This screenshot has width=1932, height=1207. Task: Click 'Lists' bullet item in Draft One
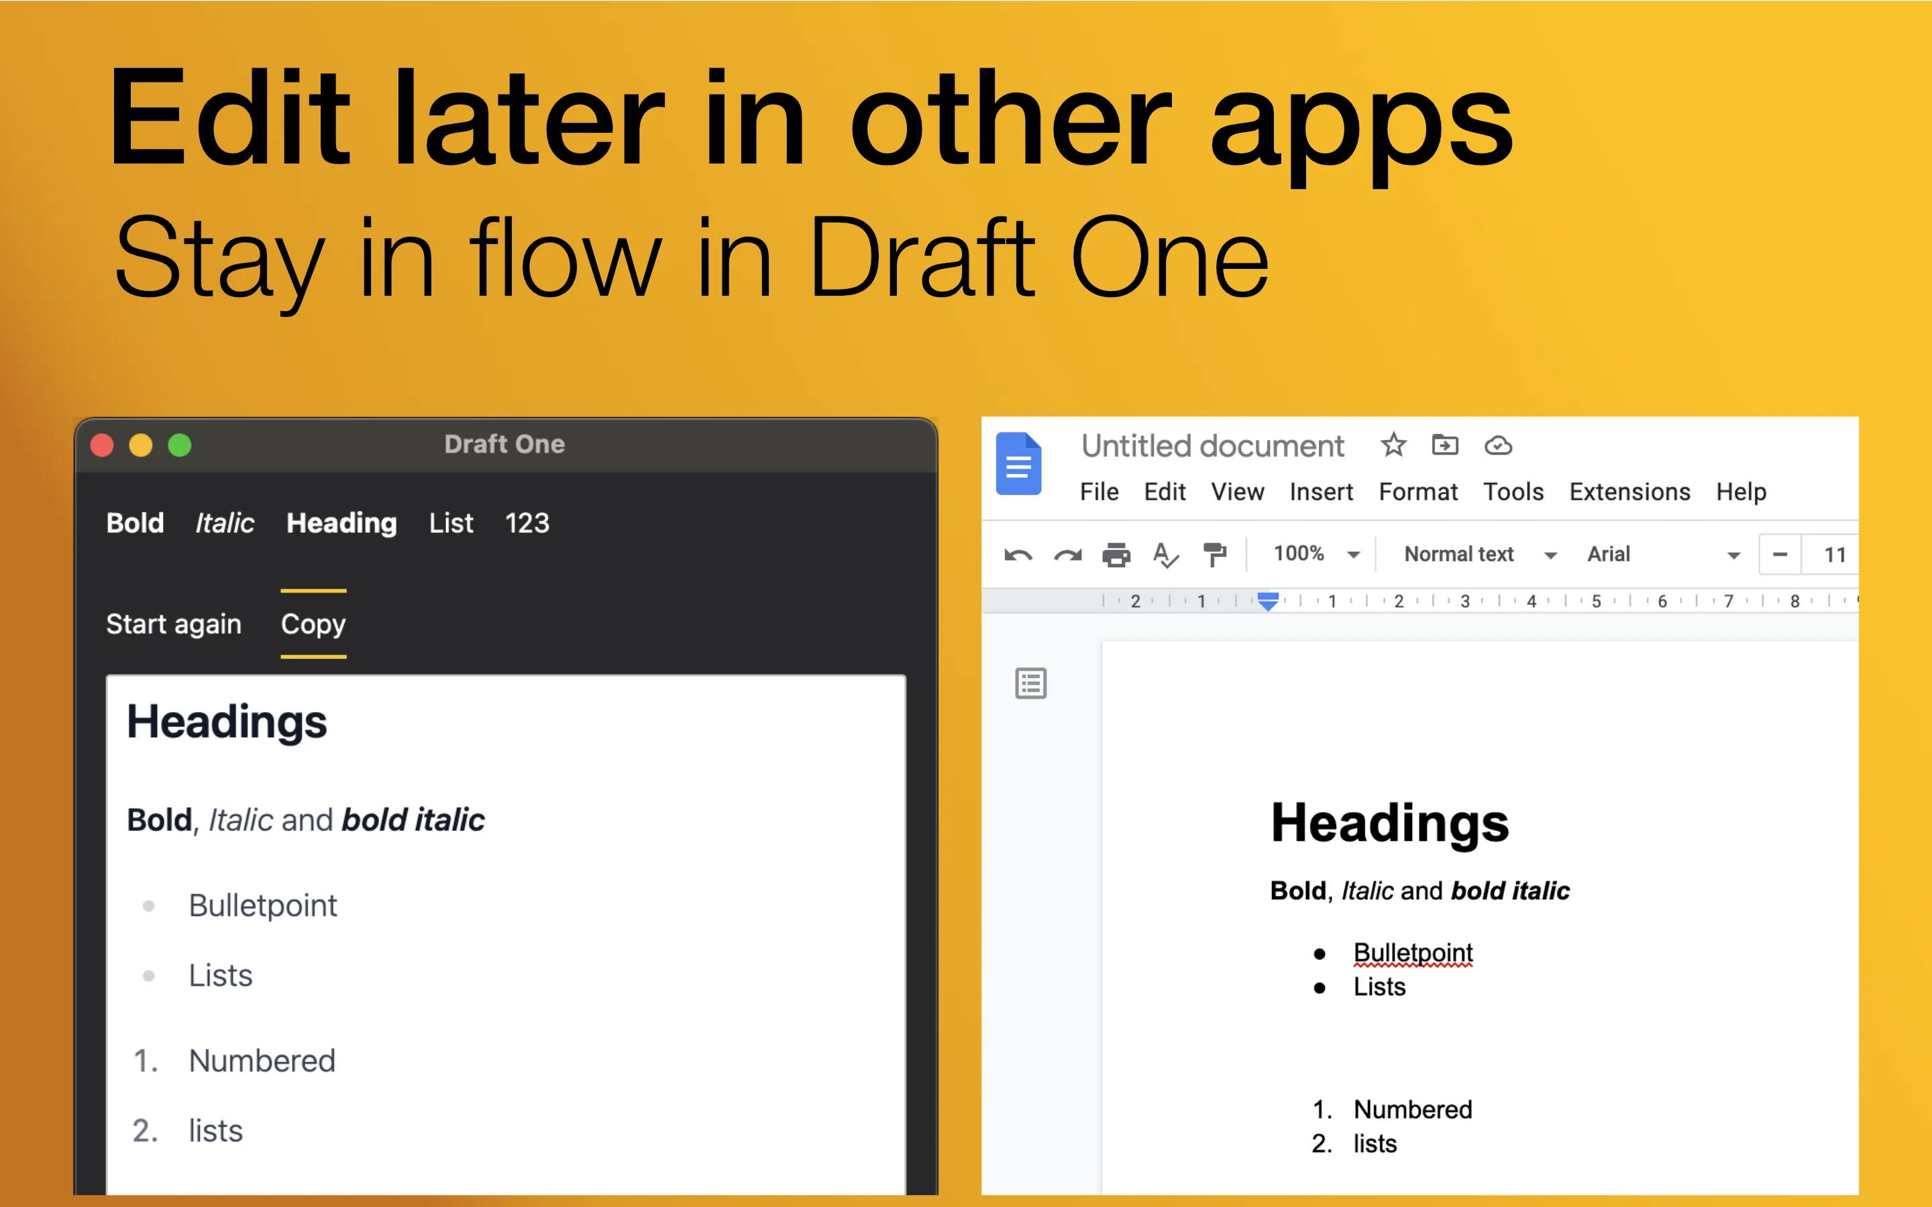pyautogui.click(x=220, y=976)
